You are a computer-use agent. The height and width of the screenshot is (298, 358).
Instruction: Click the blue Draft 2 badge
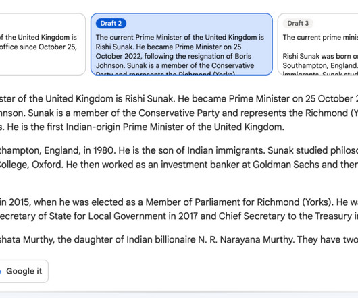click(x=111, y=23)
